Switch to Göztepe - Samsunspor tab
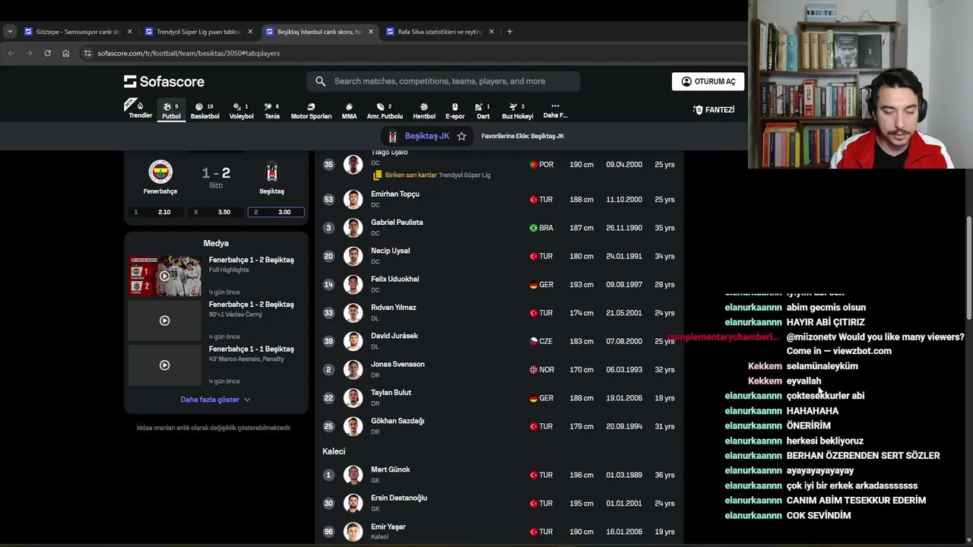This screenshot has height=547, width=973. pyautogui.click(x=78, y=31)
